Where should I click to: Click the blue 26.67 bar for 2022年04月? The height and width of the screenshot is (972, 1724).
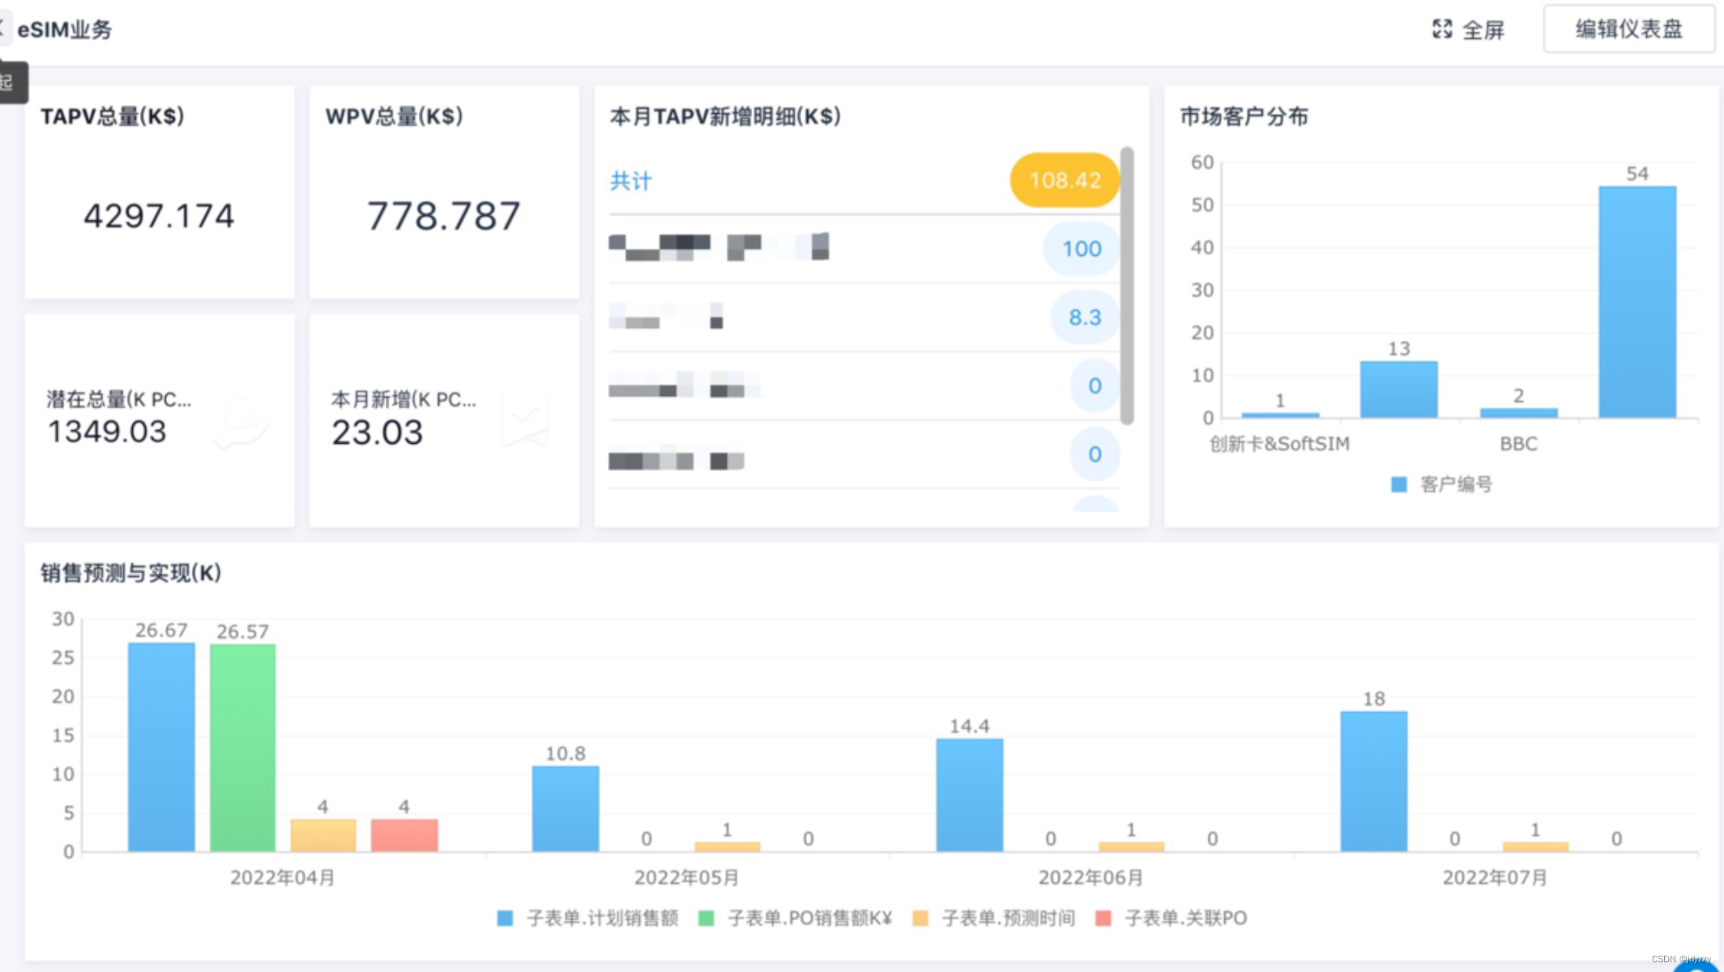coord(161,747)
